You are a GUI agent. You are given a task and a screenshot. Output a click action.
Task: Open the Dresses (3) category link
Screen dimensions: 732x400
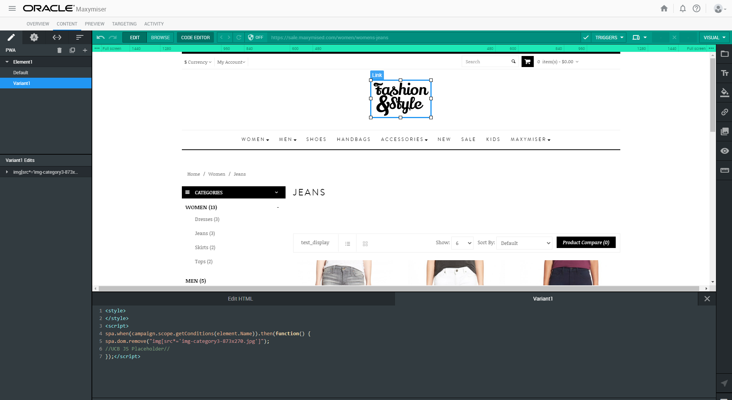[x=207, y=219]
